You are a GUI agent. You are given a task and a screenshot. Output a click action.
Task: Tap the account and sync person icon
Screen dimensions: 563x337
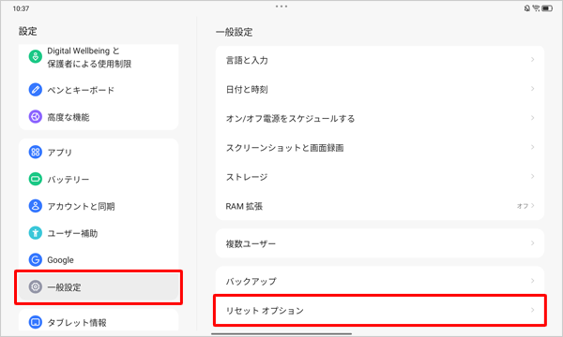coord(36,206)
